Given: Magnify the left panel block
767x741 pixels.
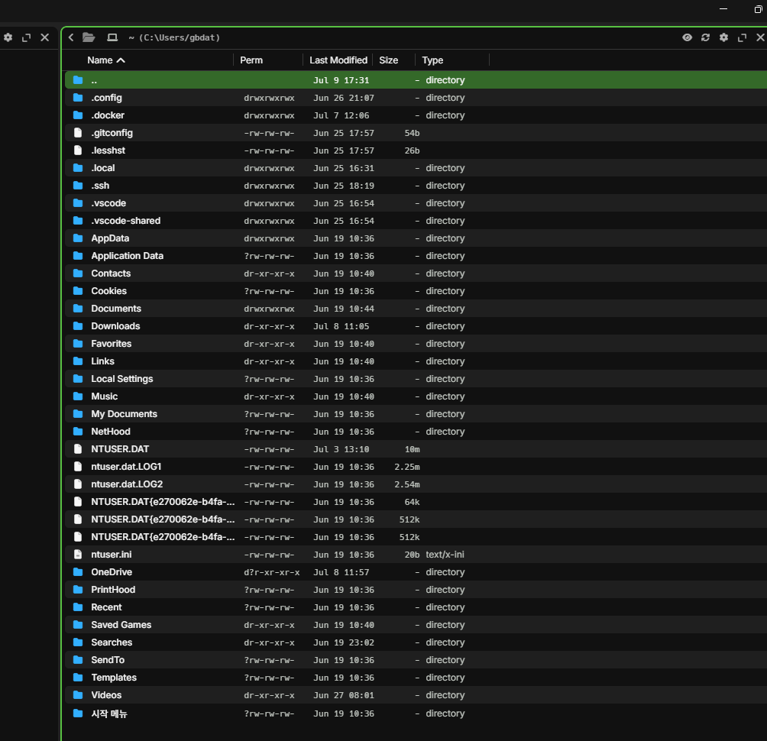Looking at the screenshot, I should pos(27,37).
